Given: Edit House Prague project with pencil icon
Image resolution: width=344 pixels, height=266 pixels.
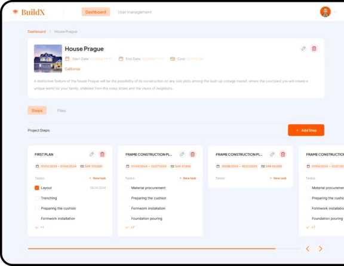Looking at the screenshot, I should click(x=303, y=48).
